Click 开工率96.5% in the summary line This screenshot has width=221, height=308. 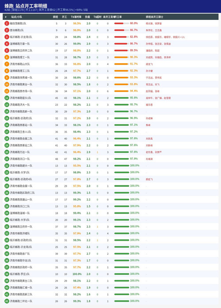pos(65,10)
